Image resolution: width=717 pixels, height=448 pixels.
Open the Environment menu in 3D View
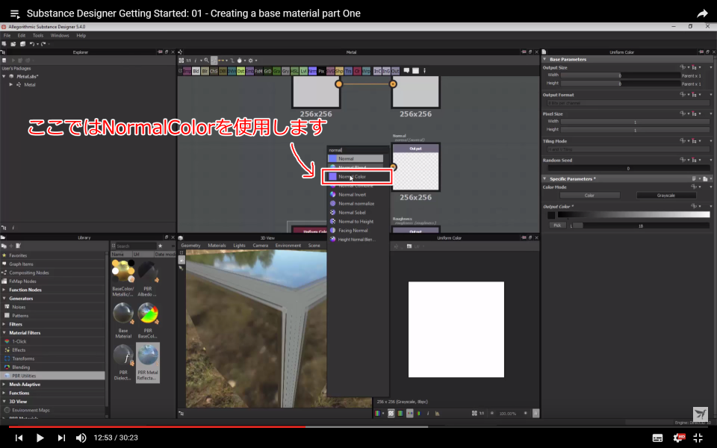pyautogui.click(x=288, y=246)
